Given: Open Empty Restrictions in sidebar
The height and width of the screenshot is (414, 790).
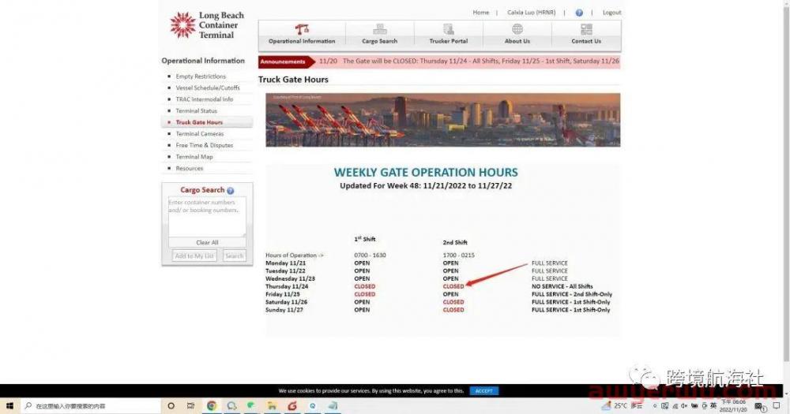Looking at the screenshot, I should pos(201,76).
